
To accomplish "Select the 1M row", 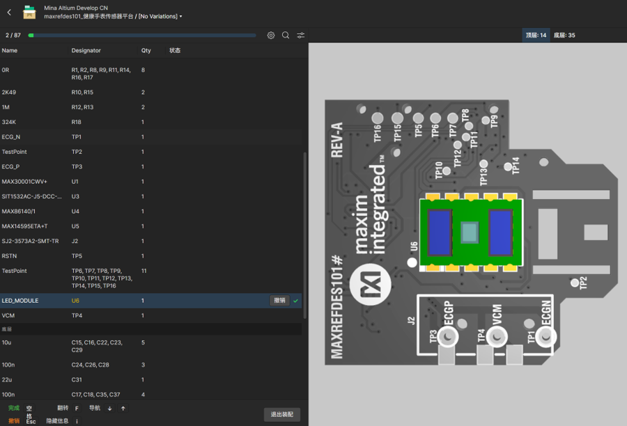I will point(150,107).
